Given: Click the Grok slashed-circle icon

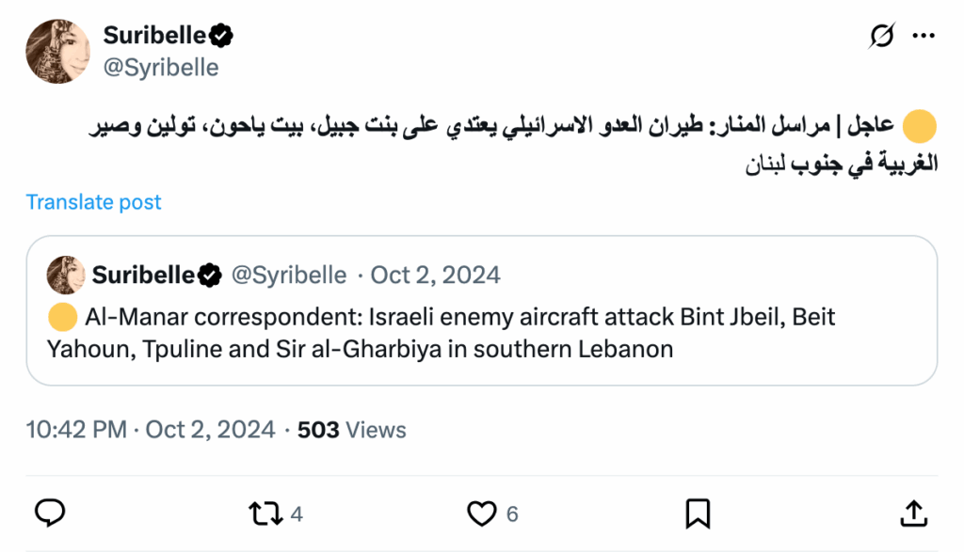Looking at the screenshot, I should [x=882, y=36].
